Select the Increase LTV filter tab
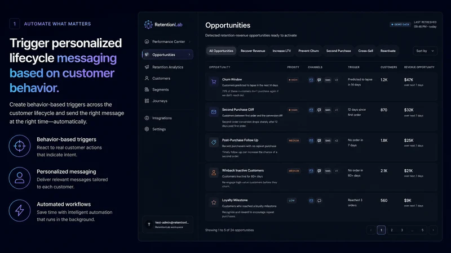 [x=281, y=51]
